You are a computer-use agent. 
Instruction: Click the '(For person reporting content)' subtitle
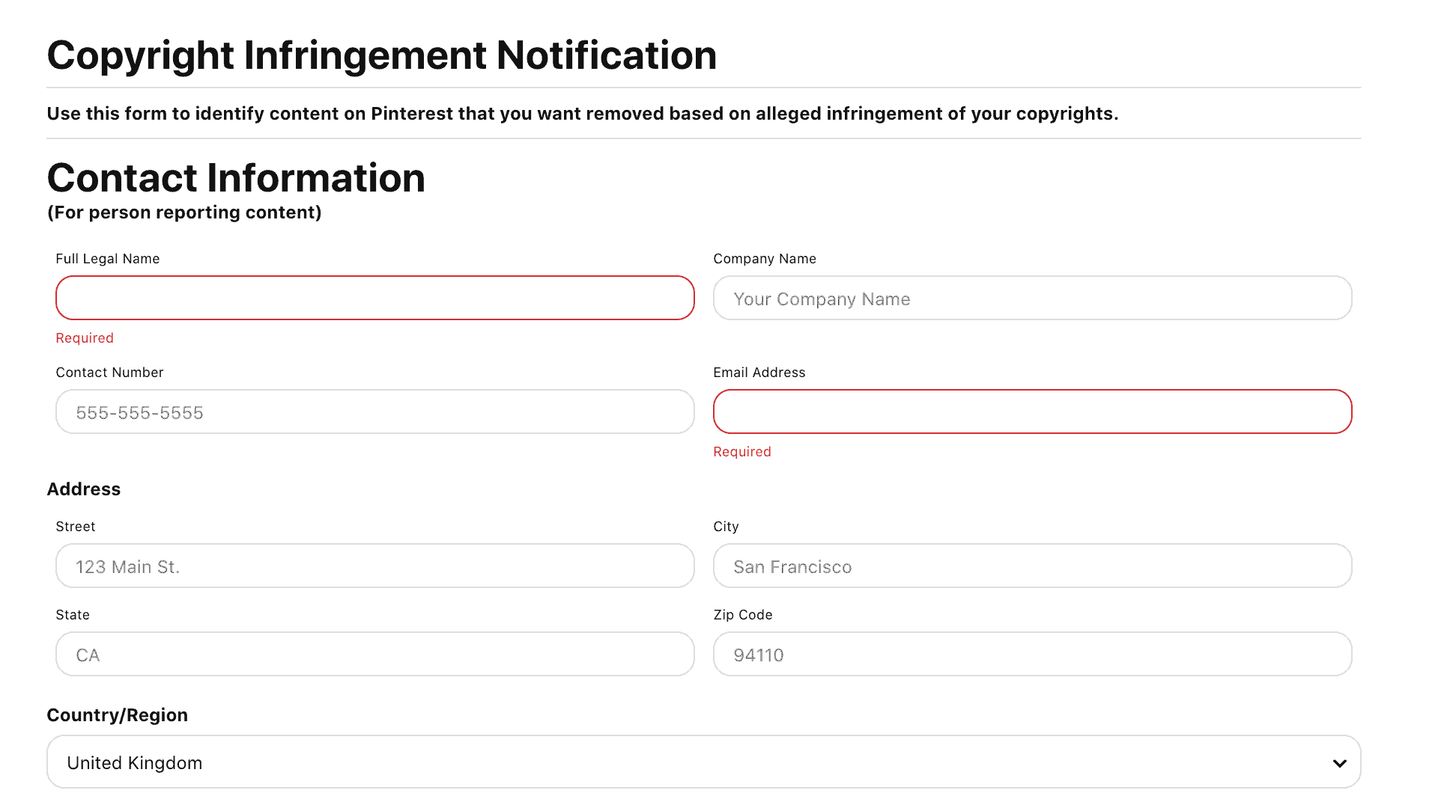184,212
